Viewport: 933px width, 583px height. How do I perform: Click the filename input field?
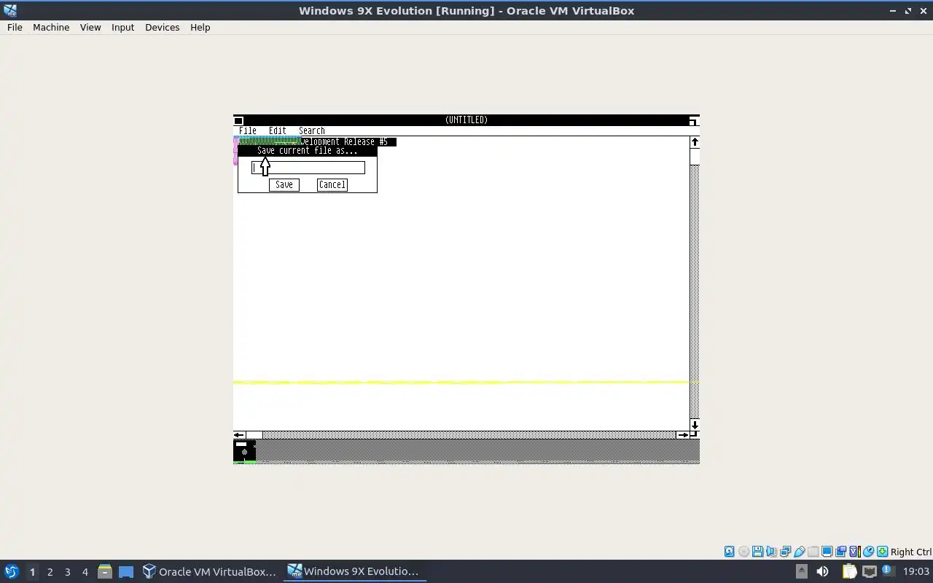click(x=308, y=168)
